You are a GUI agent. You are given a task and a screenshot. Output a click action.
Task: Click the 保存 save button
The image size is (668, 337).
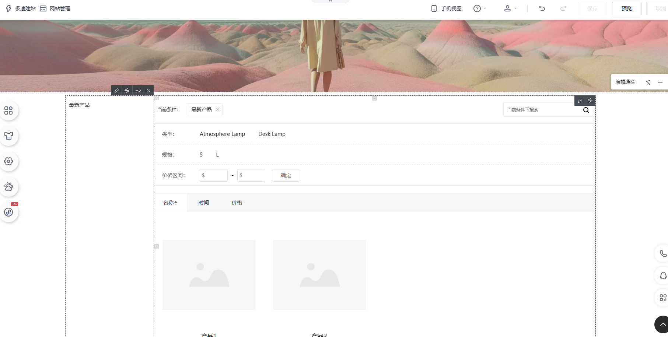592,8
